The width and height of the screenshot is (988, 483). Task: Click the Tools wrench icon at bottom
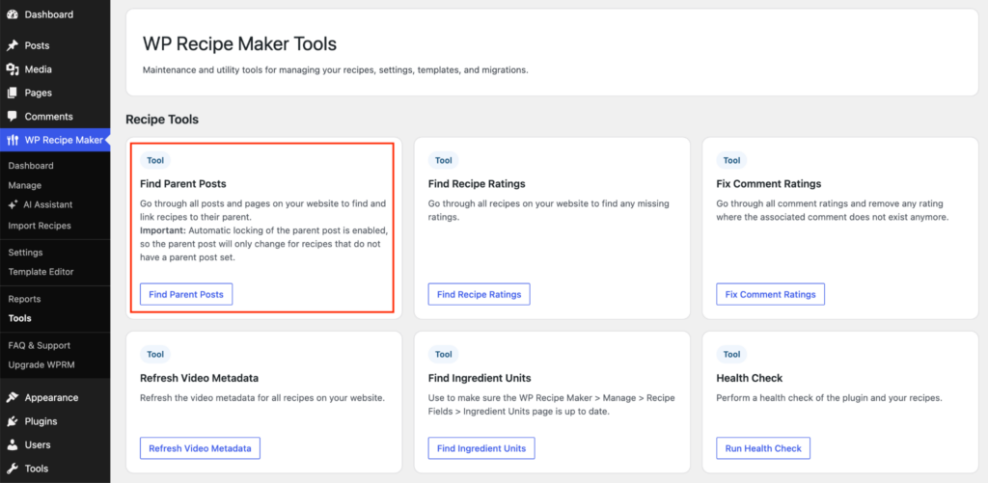(12, 469)
